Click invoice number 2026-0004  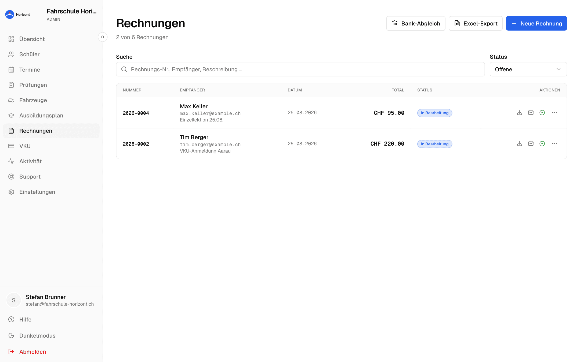tap(136, 113)
